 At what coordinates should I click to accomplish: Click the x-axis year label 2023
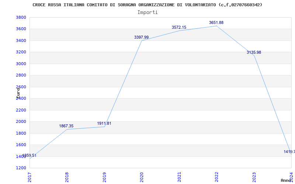[x=254, y=177]
